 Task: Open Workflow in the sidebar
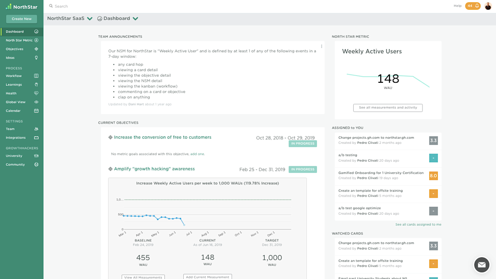point(22,76)
